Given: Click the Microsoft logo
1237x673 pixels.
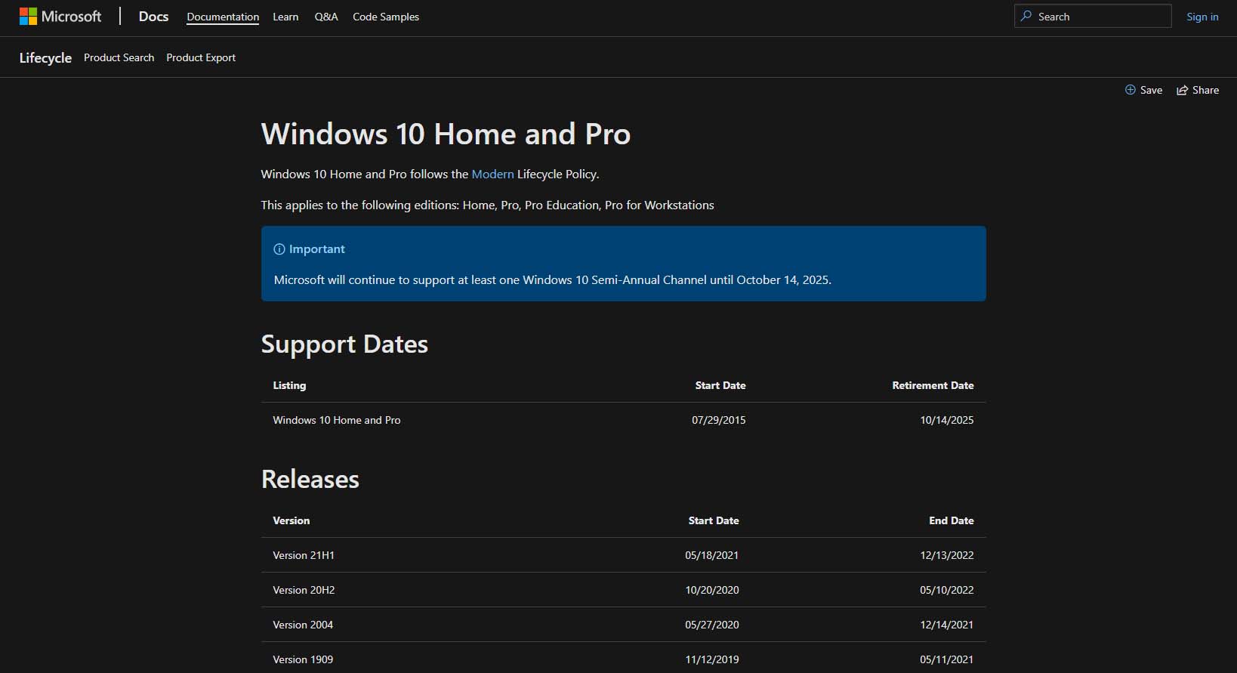Looking at the screenshot, I should 60,17.
